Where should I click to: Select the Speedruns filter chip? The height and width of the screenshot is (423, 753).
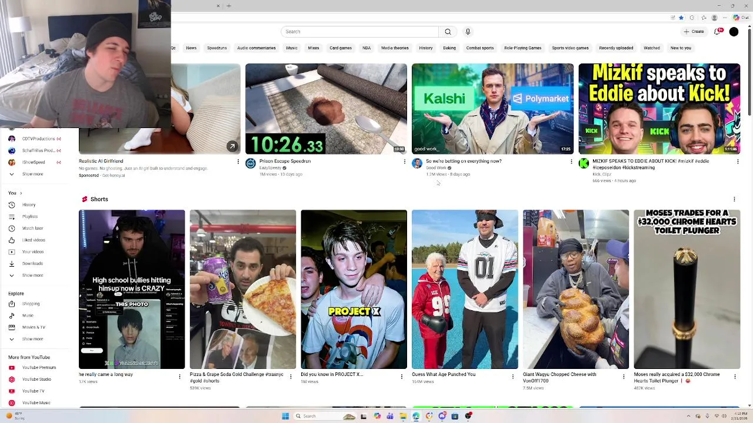216,48
